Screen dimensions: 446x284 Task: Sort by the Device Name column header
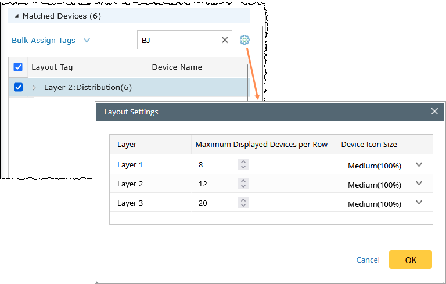click(x=177, y=67)
